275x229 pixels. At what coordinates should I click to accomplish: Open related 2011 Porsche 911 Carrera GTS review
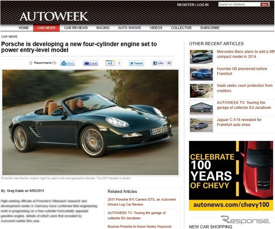142,202
